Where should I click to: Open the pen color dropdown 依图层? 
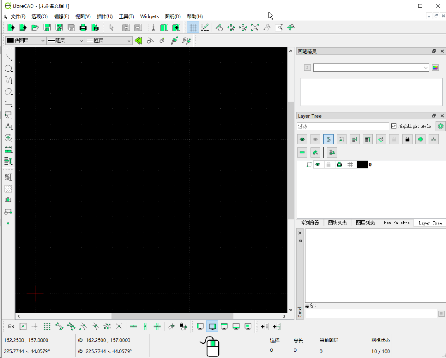coord(26,40)
